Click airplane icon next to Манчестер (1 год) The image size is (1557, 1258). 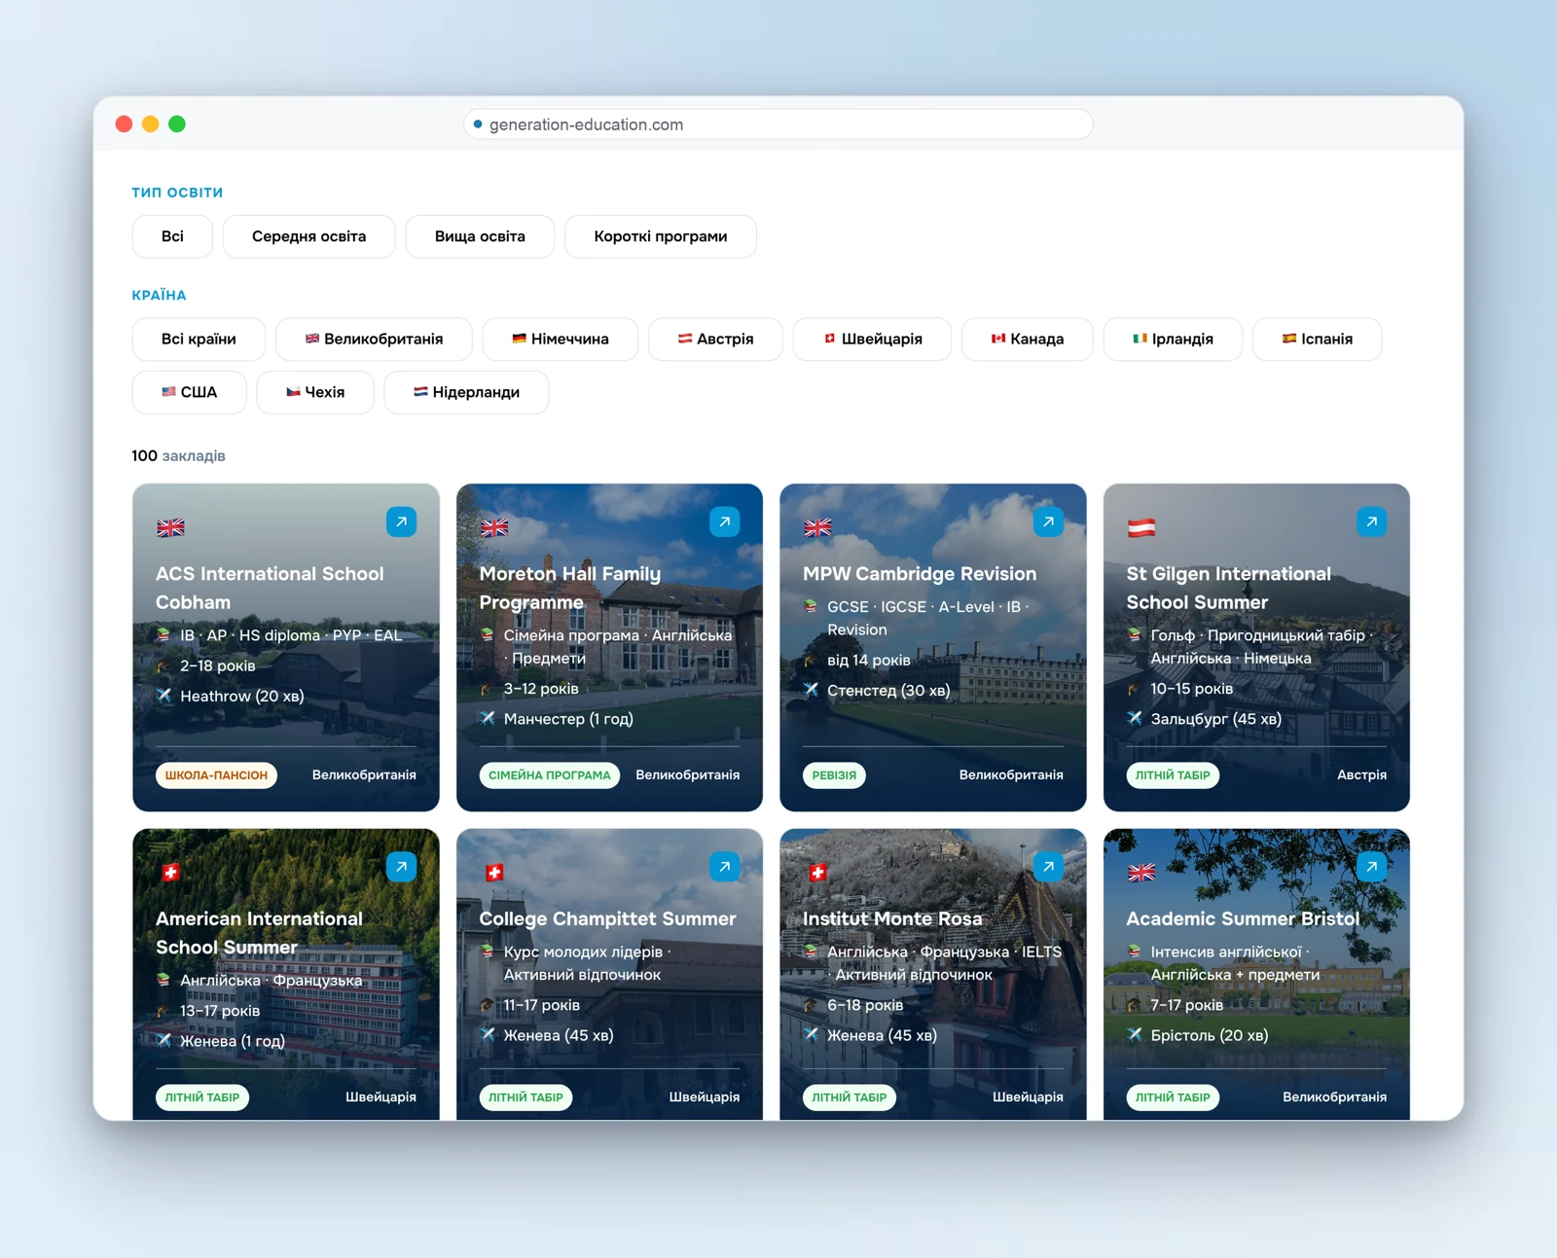(x=488, y=719)
